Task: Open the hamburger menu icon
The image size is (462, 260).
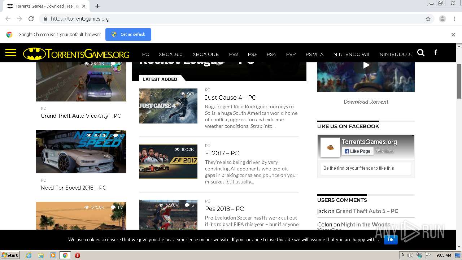Action: click(11, 53)
